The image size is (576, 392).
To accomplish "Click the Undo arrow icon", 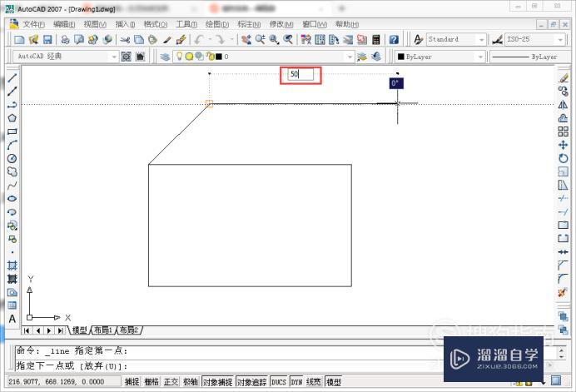I will coord(199,39).
